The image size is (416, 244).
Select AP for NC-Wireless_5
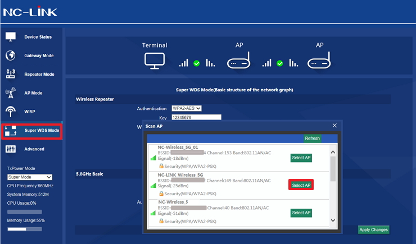pos(301,213)
